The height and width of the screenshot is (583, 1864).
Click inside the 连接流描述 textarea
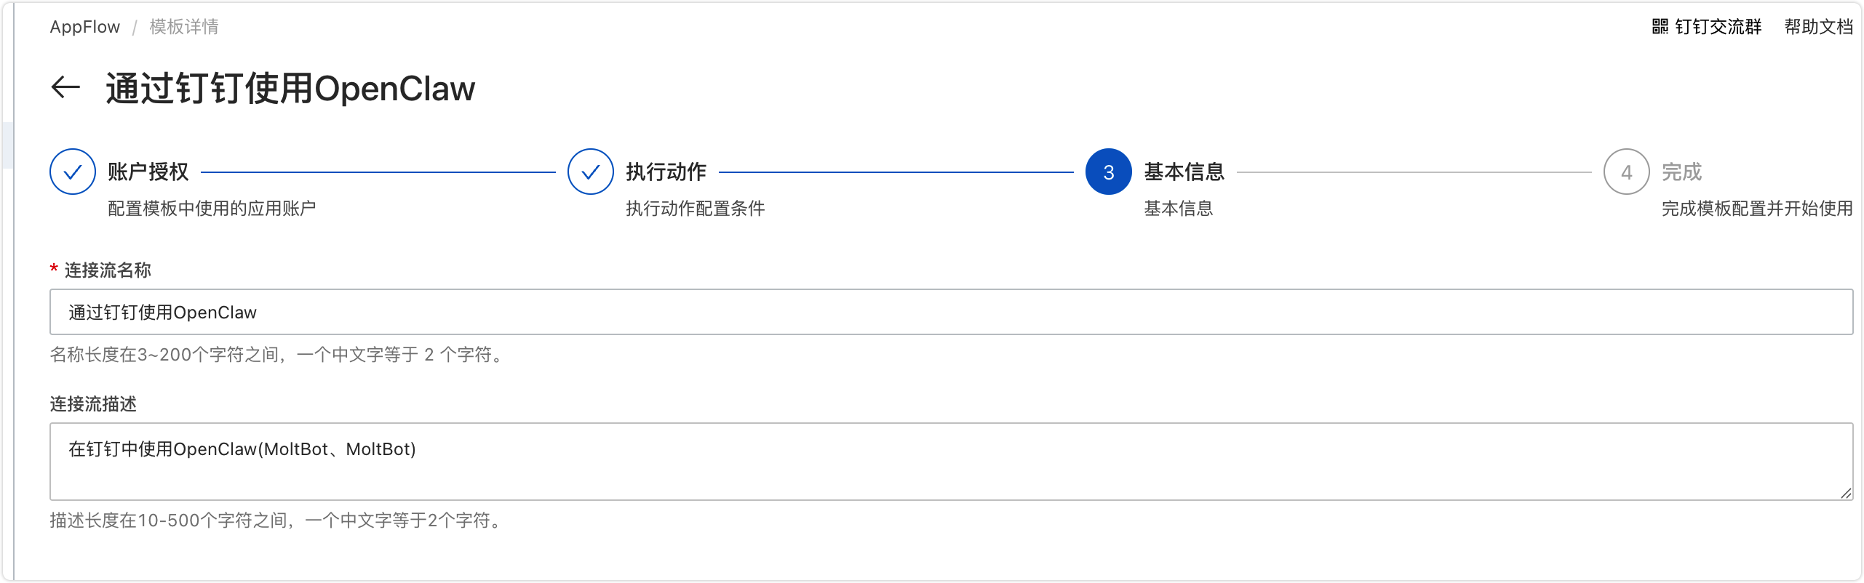point(952,462)
